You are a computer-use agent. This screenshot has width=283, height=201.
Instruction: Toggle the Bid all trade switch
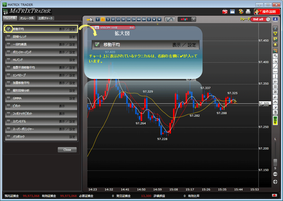(x=260, y=19)
